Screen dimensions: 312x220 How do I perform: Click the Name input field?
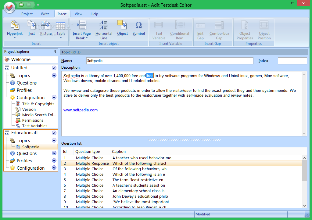coord(170,61)
